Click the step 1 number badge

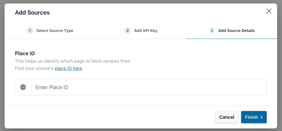[30, 31]
